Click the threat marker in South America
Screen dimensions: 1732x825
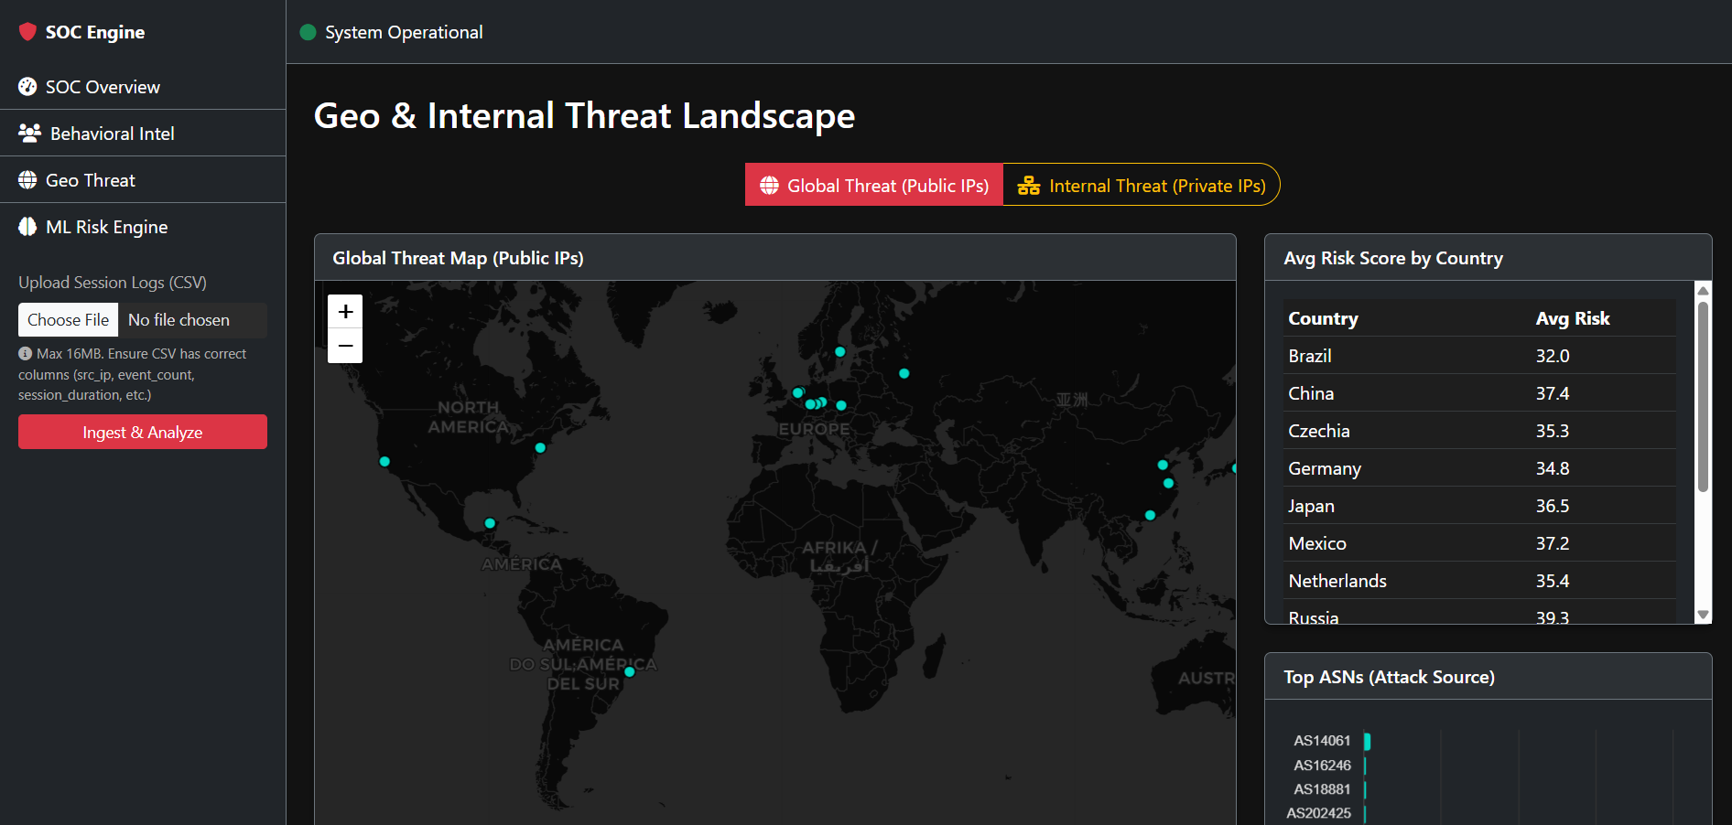click(x=630, y=672)
